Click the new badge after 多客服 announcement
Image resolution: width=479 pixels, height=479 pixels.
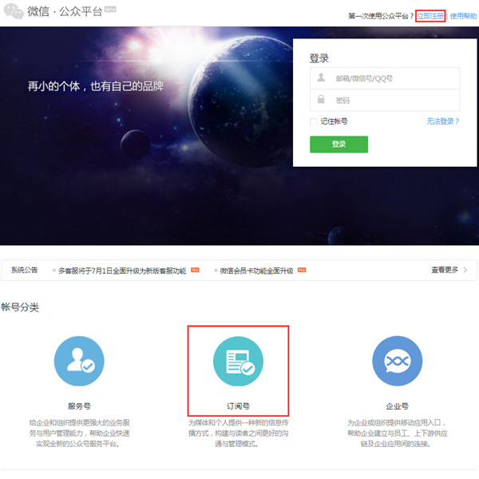(195, 270)
